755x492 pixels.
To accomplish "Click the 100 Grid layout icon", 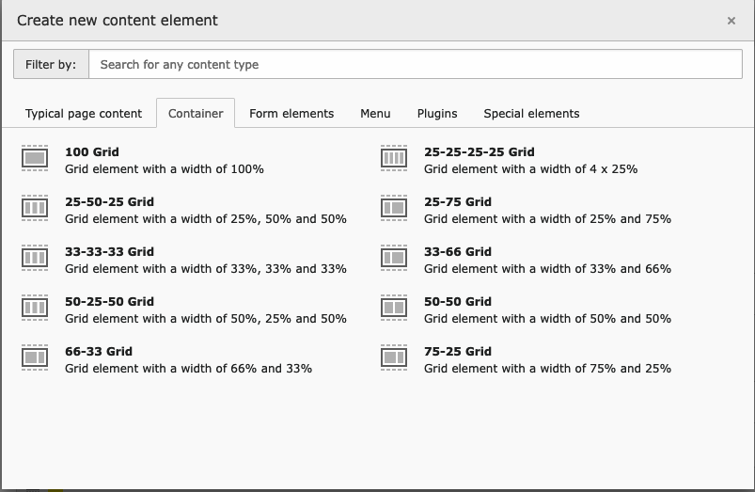I will click(35, 158).
